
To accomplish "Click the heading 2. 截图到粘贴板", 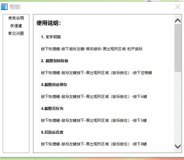I will (x=54, y=61).
